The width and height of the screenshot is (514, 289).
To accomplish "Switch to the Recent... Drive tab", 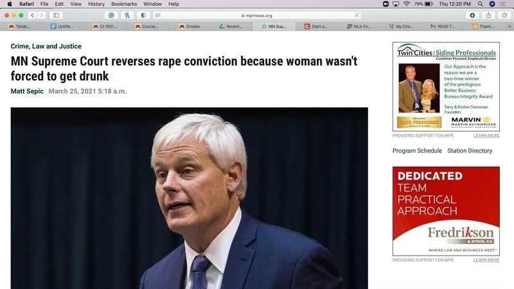I will pos(232,26).
